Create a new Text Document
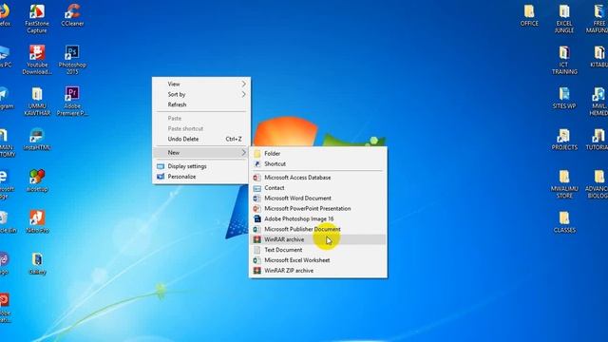Screen dimensions: 608x342 [x=318, y=250]
